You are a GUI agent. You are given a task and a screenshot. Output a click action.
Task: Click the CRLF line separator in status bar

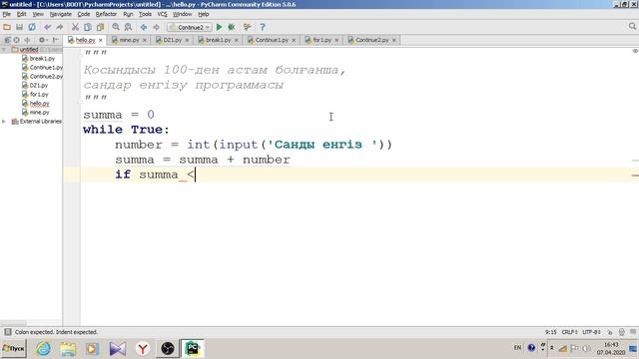(569, 332)
